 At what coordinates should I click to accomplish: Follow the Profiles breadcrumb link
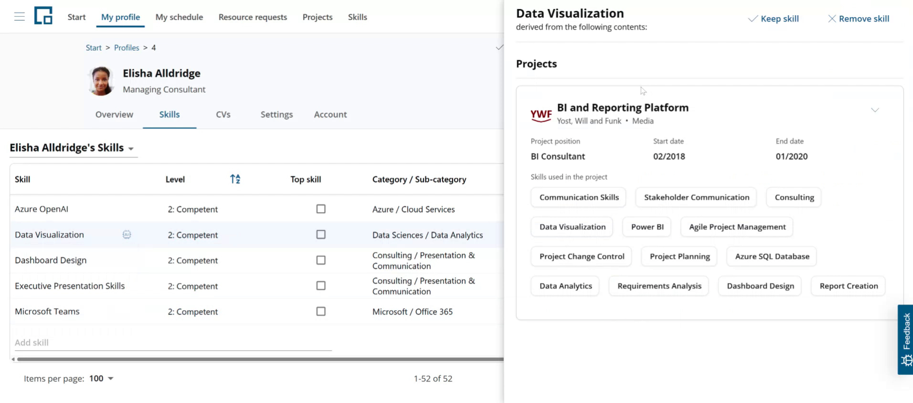coord(127,47)
